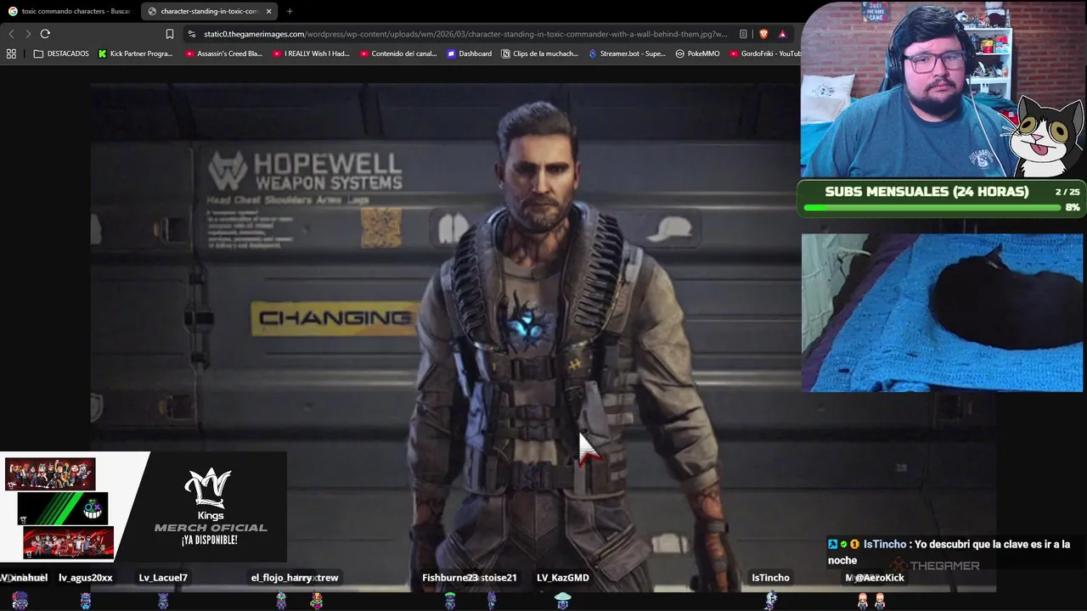Viewport: 1087px width, 611px height.
Task: Click the LV_KazGMD viewer name
Action: [563, 578]
